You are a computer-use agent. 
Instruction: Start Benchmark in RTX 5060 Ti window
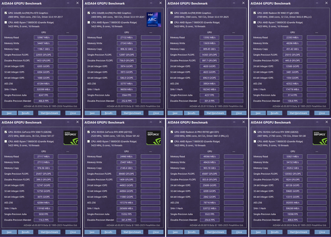point(49,232)
